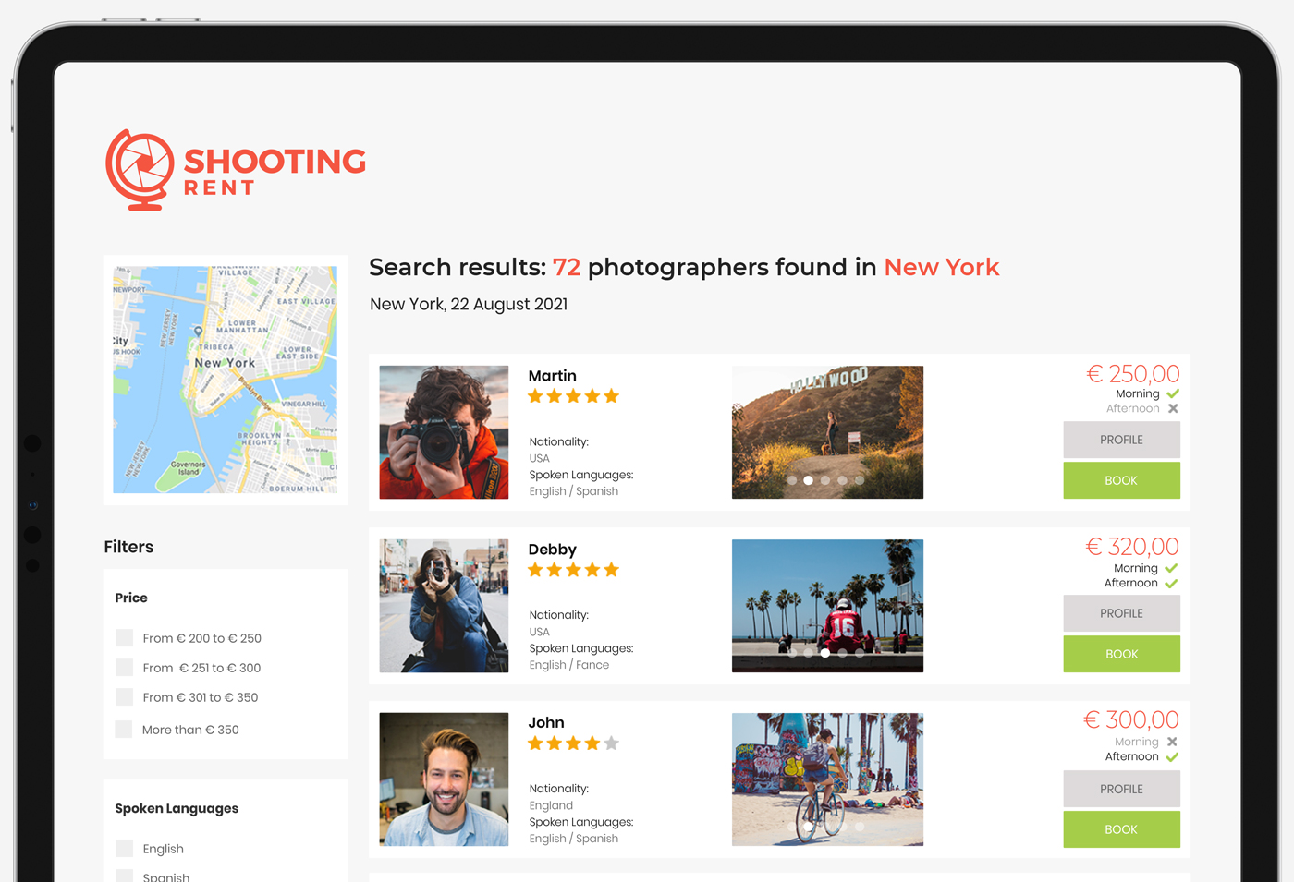Viewport: 1294px width, 882px height.
Task: Click the € 300,00 price
Action: pos(1131,719)
